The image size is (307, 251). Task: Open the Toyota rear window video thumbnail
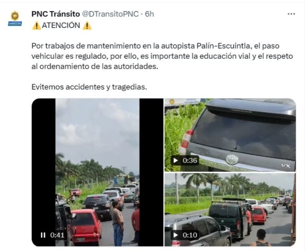[x=230, y=135]
